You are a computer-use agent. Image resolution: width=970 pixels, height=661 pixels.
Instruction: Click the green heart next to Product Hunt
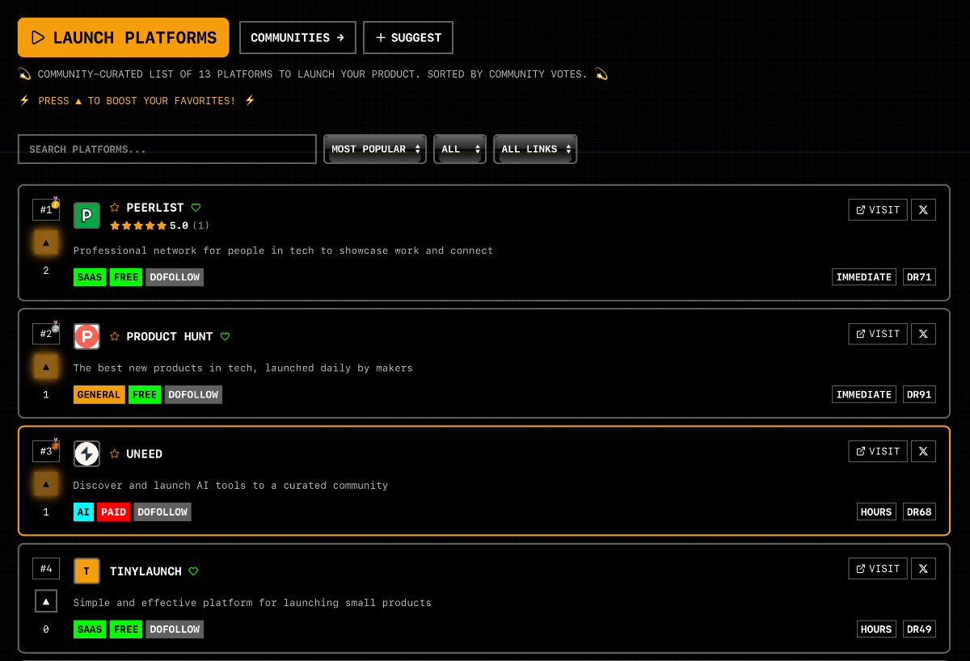(x=225, y=336)
